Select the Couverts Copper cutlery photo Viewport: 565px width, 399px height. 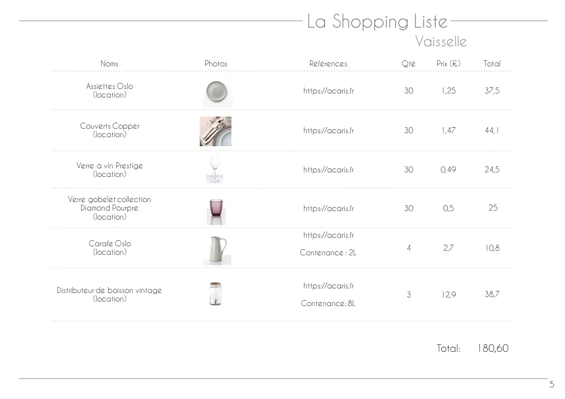215,131
